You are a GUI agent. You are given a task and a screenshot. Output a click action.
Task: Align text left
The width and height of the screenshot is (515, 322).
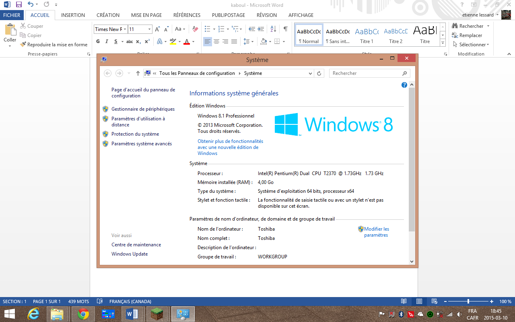[x=208, y=41]
